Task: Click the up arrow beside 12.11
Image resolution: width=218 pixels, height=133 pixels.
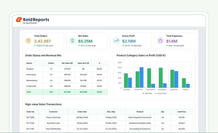Action: (79, 45)
